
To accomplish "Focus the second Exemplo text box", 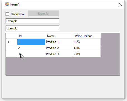I will point(32,28).
